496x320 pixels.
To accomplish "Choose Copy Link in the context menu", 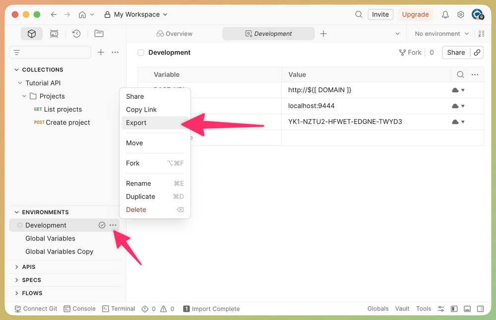I will pos(155,110).
